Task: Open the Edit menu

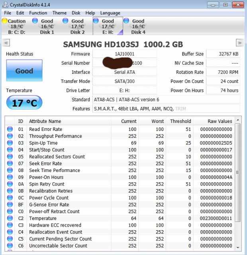Action: tap(20, 13)
